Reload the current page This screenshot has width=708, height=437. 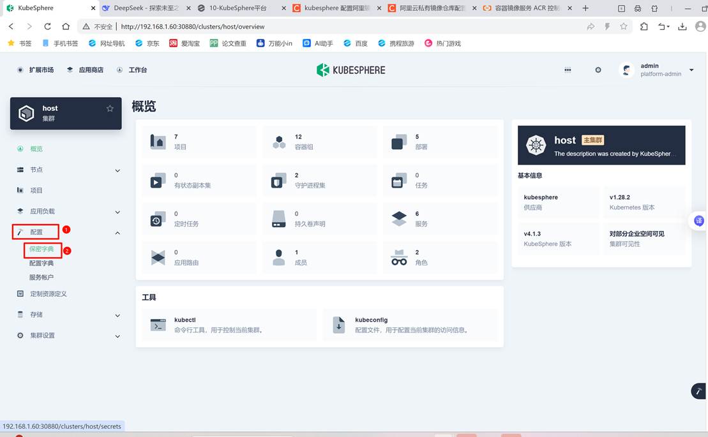(47, 27)
